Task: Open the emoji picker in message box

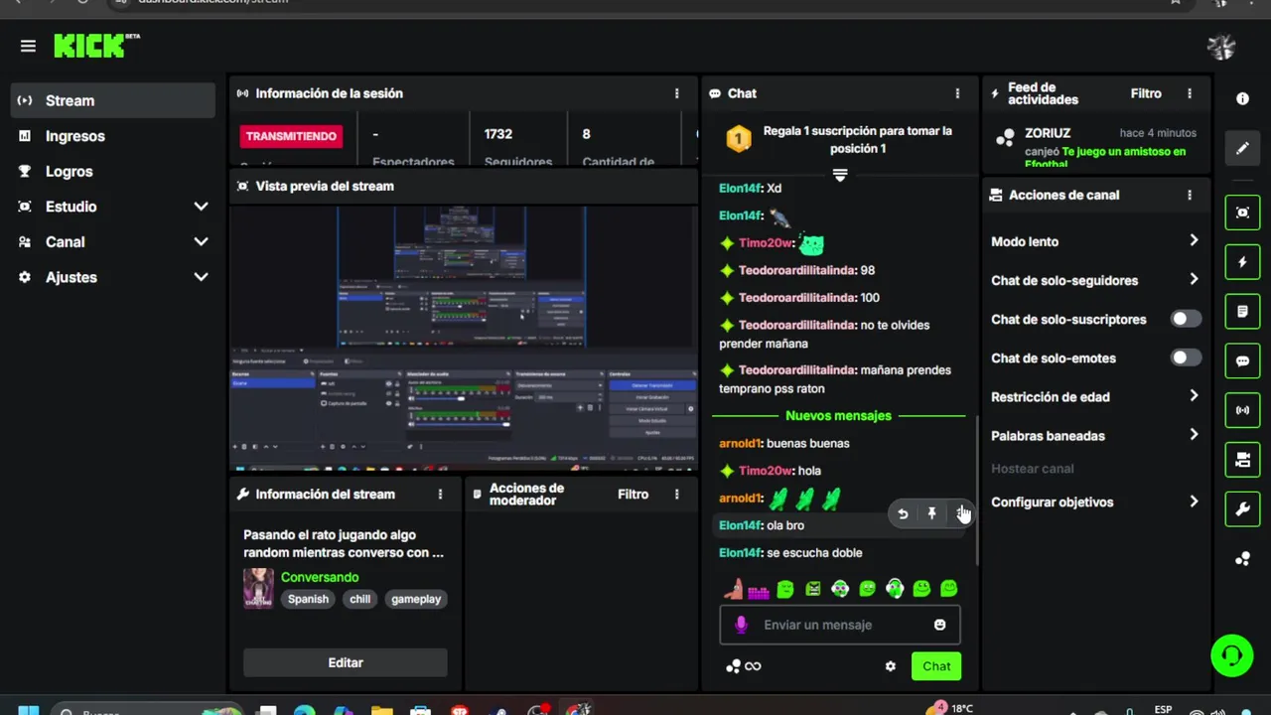Action: 939,625
